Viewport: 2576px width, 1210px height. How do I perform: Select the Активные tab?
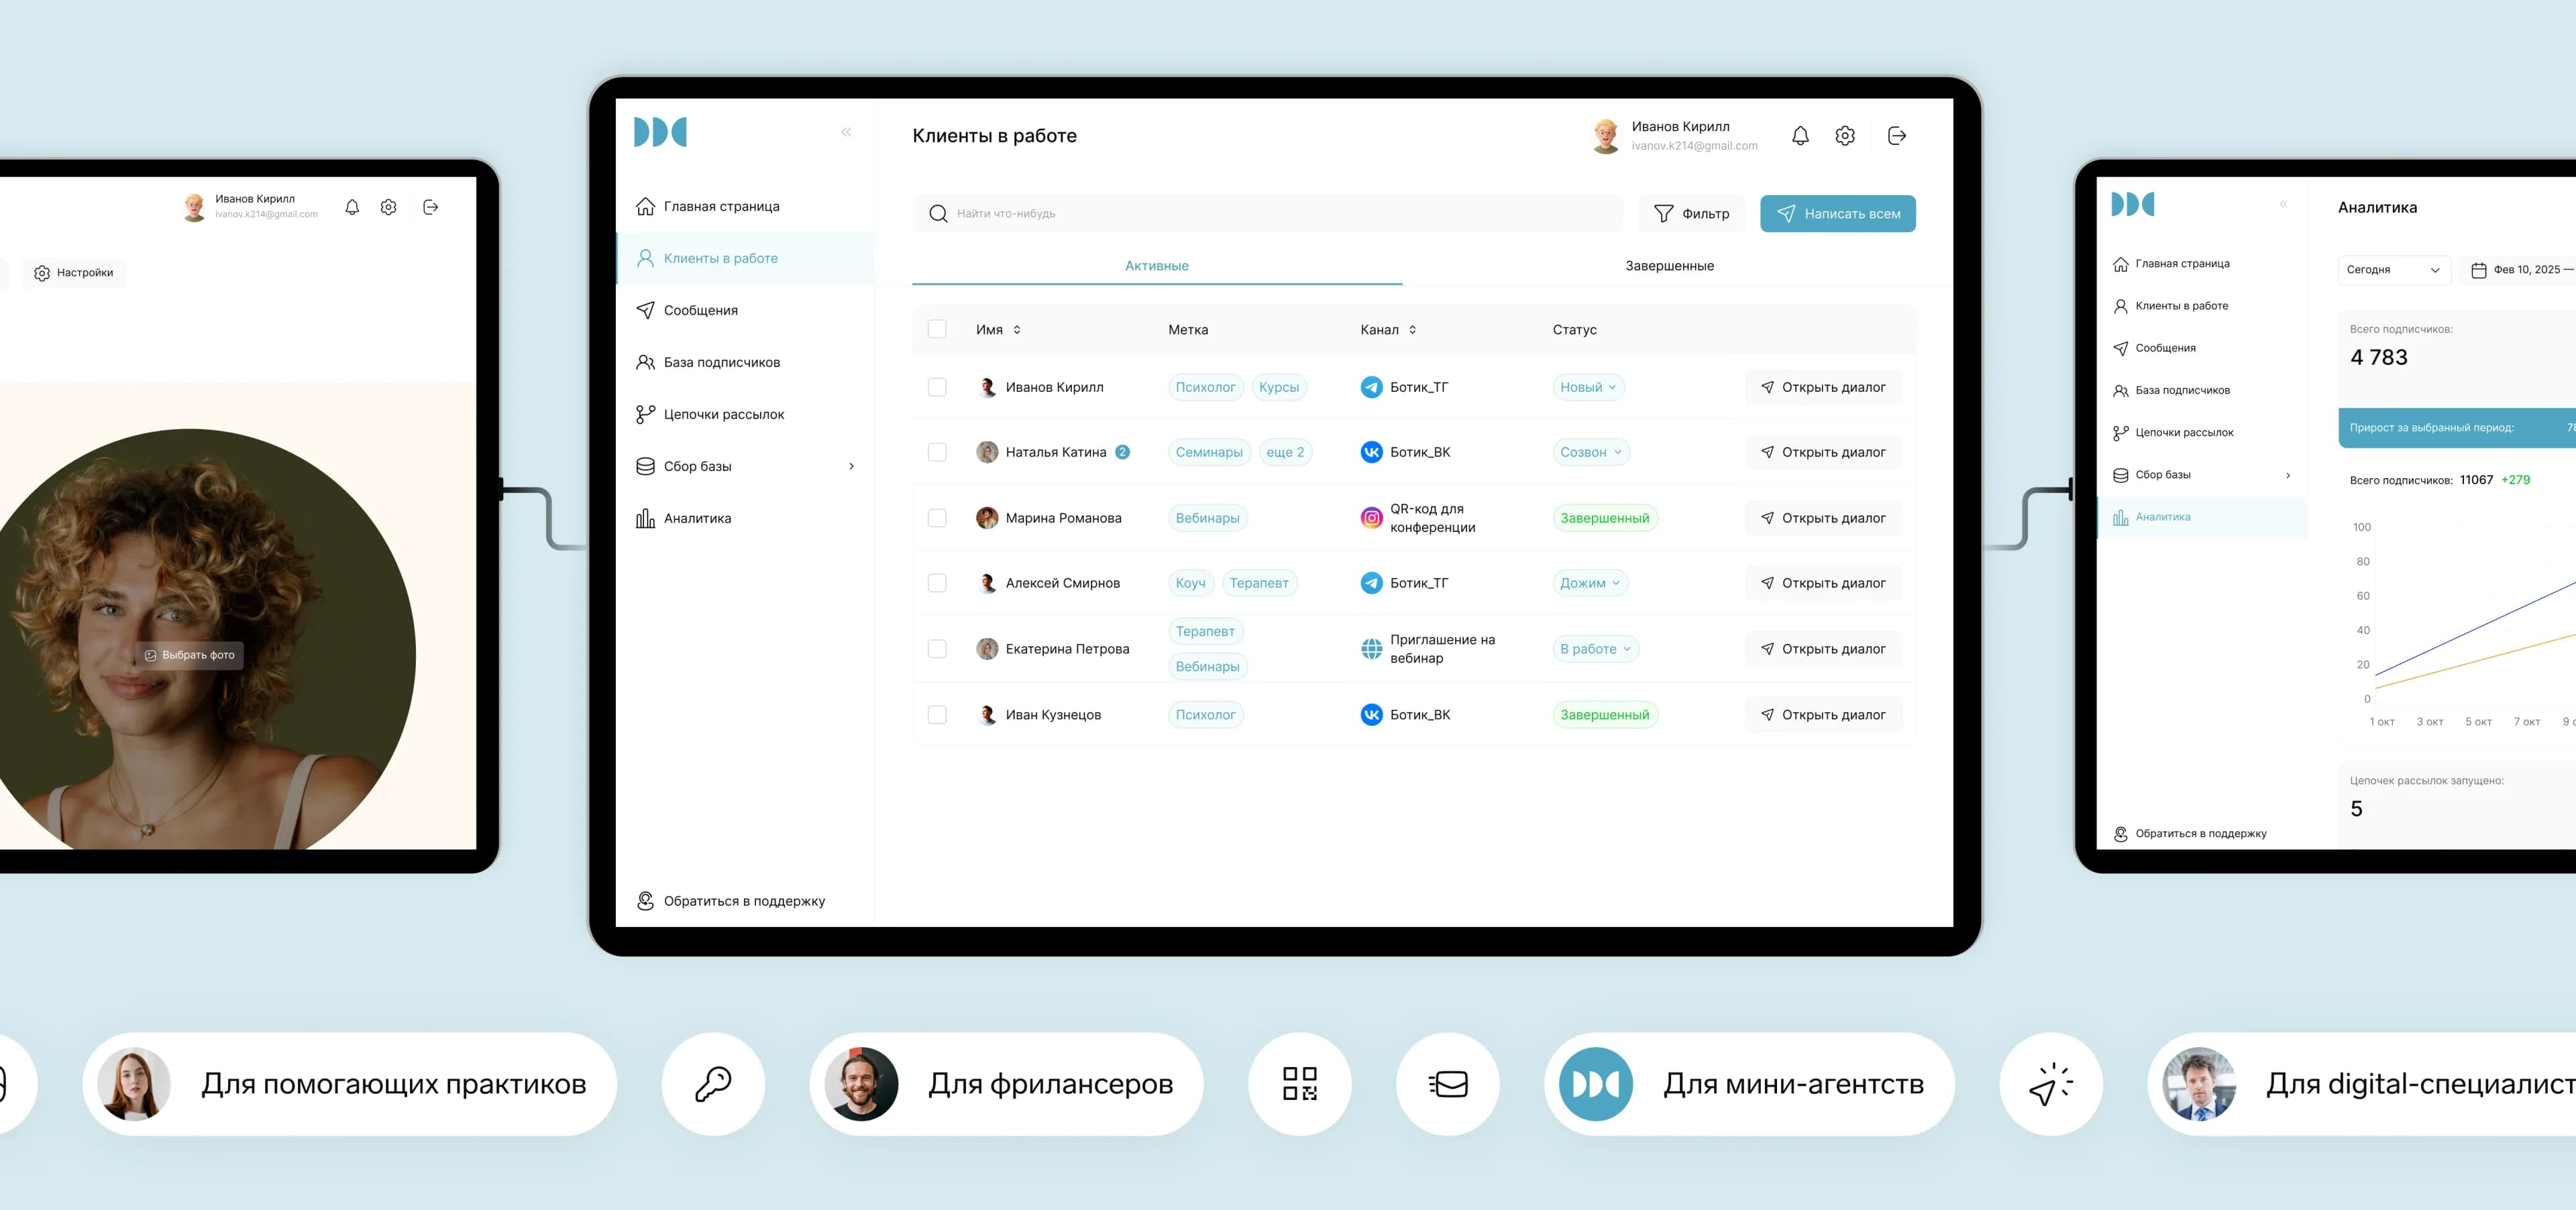point(1157,266)
